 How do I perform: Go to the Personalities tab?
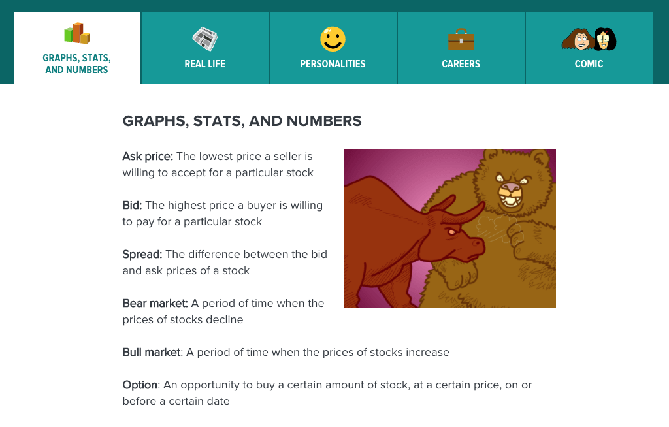coord(333,64)
